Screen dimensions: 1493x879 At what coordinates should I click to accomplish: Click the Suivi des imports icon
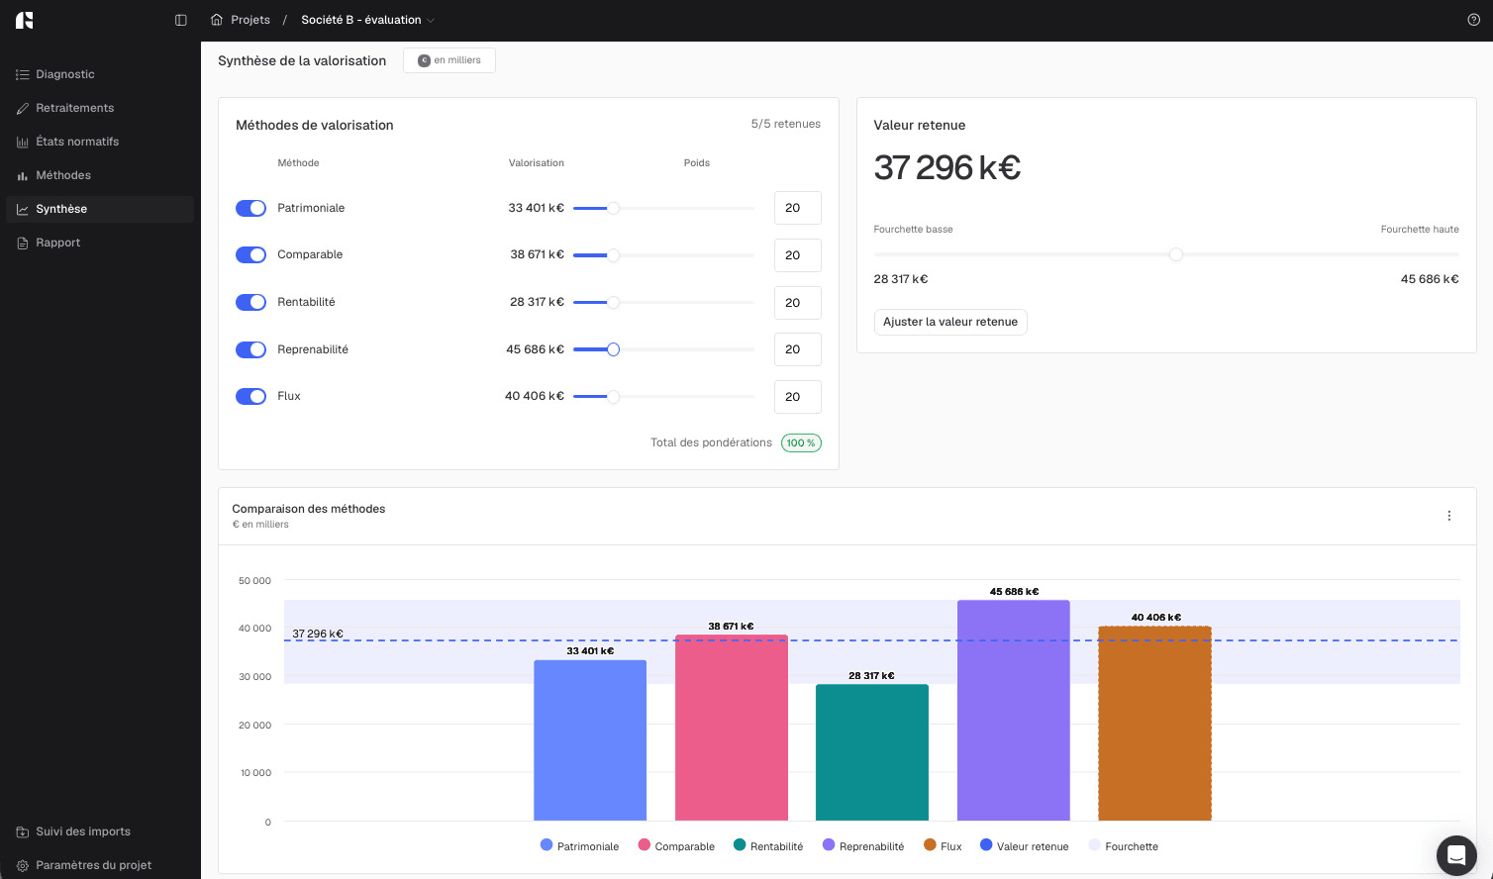point(23,831)
